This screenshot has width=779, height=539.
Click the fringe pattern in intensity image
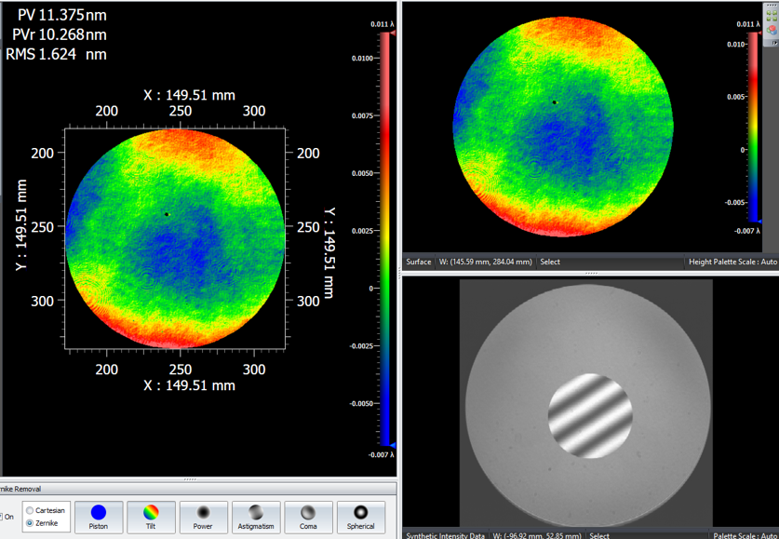(589, 416)
